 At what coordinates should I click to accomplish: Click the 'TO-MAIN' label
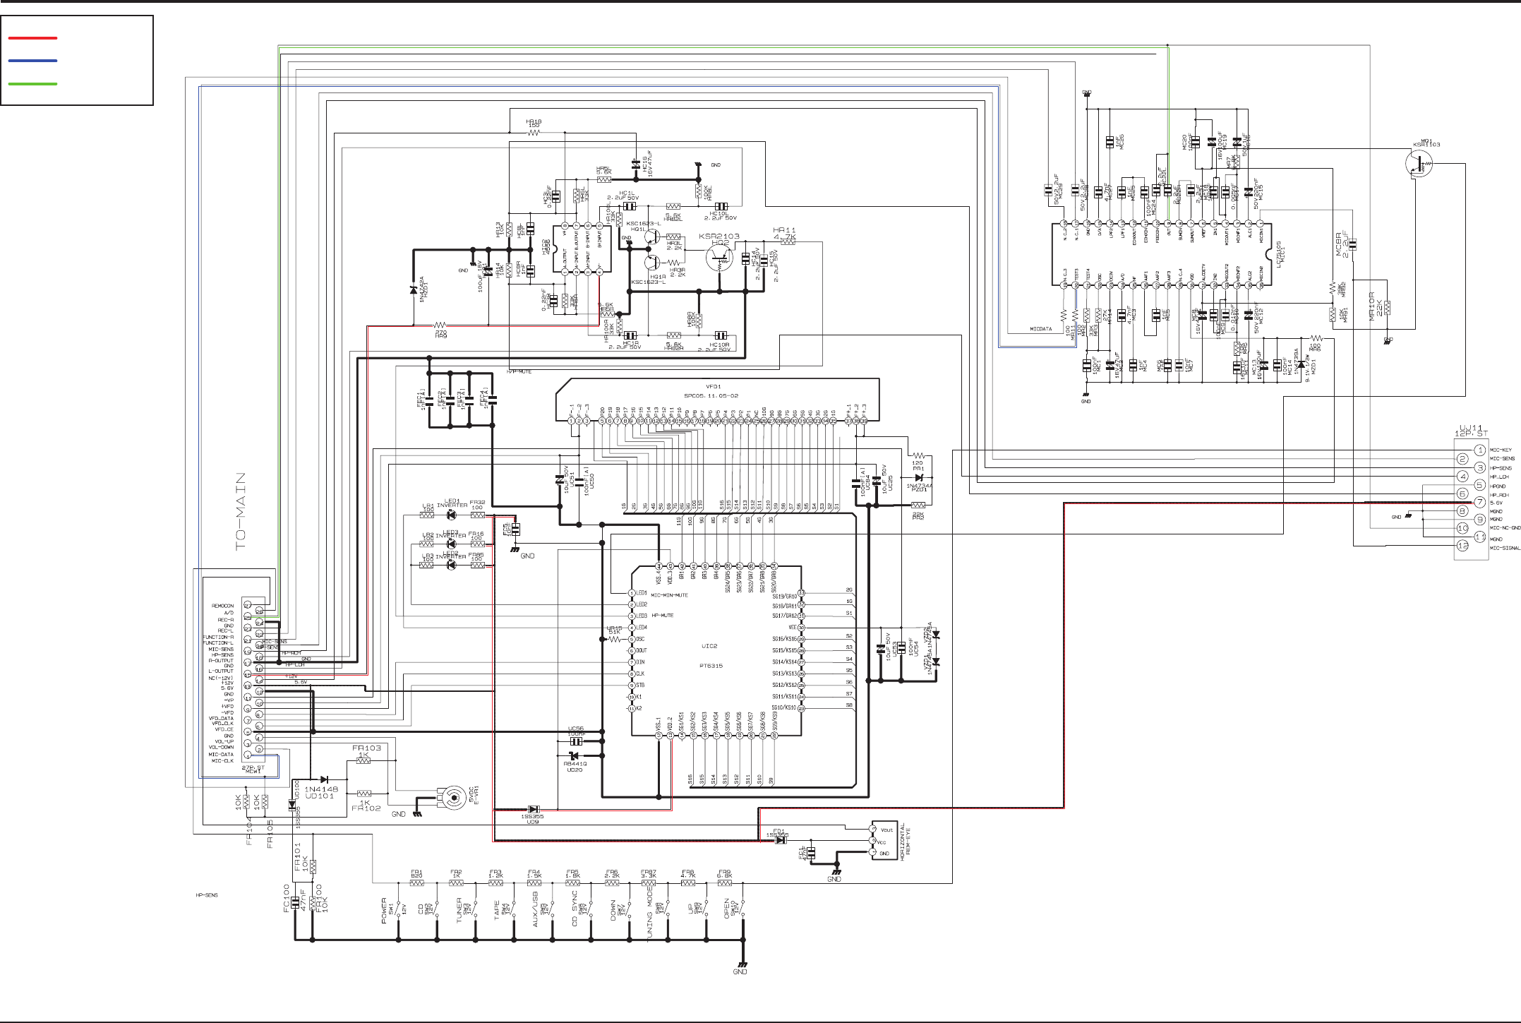click(x=241, y=511)
